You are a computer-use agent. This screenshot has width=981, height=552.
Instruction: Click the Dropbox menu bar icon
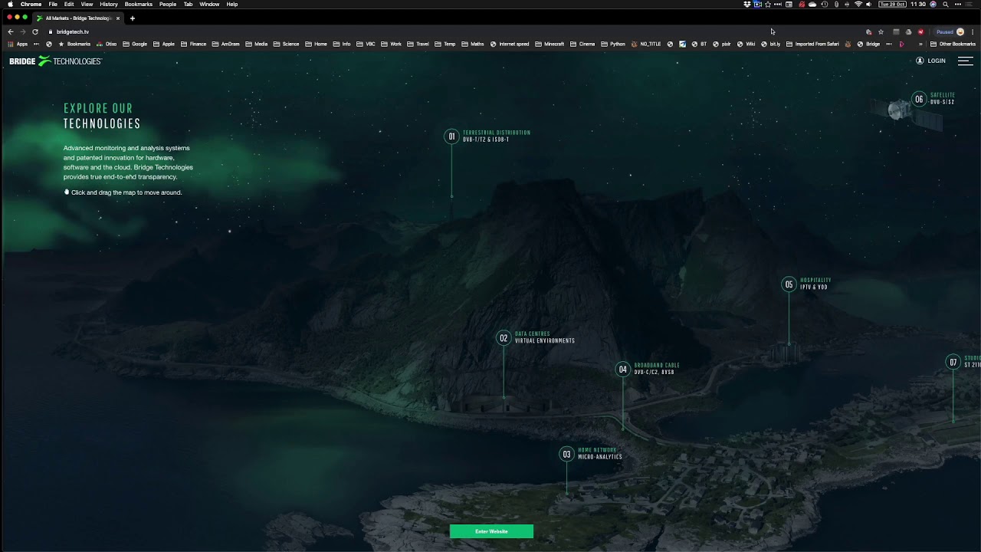tap(747, 4)
